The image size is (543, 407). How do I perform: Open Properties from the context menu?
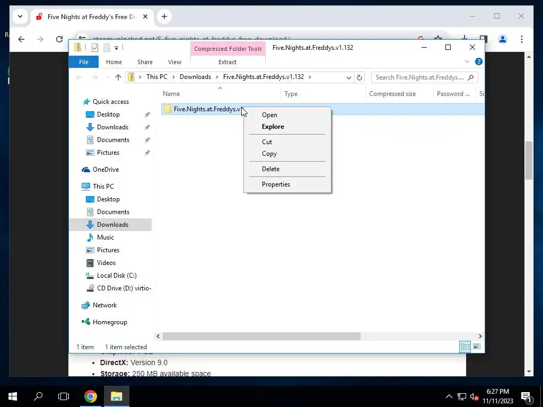coord(276,184)
